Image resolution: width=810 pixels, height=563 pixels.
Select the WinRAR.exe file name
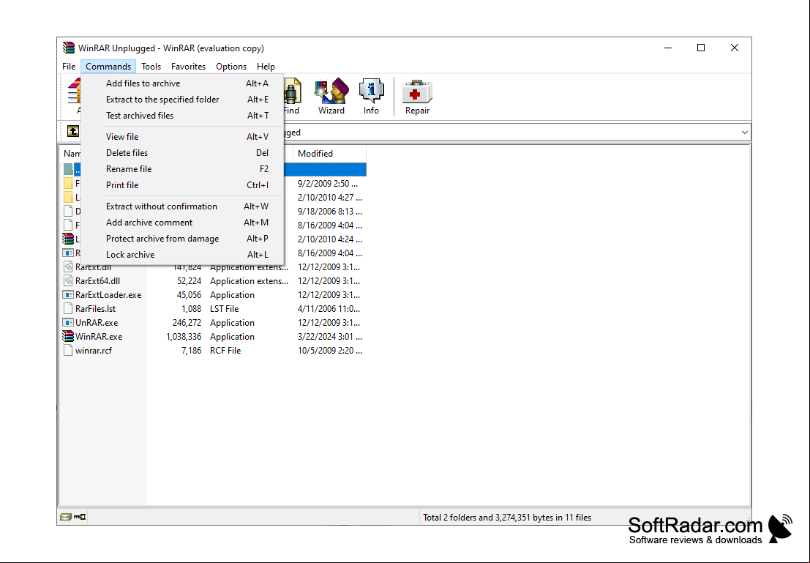99,337
